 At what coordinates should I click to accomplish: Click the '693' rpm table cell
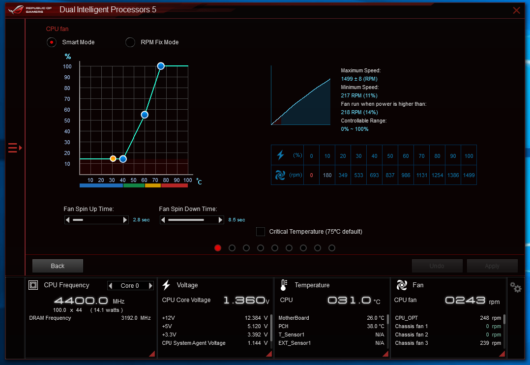(374, 175)
